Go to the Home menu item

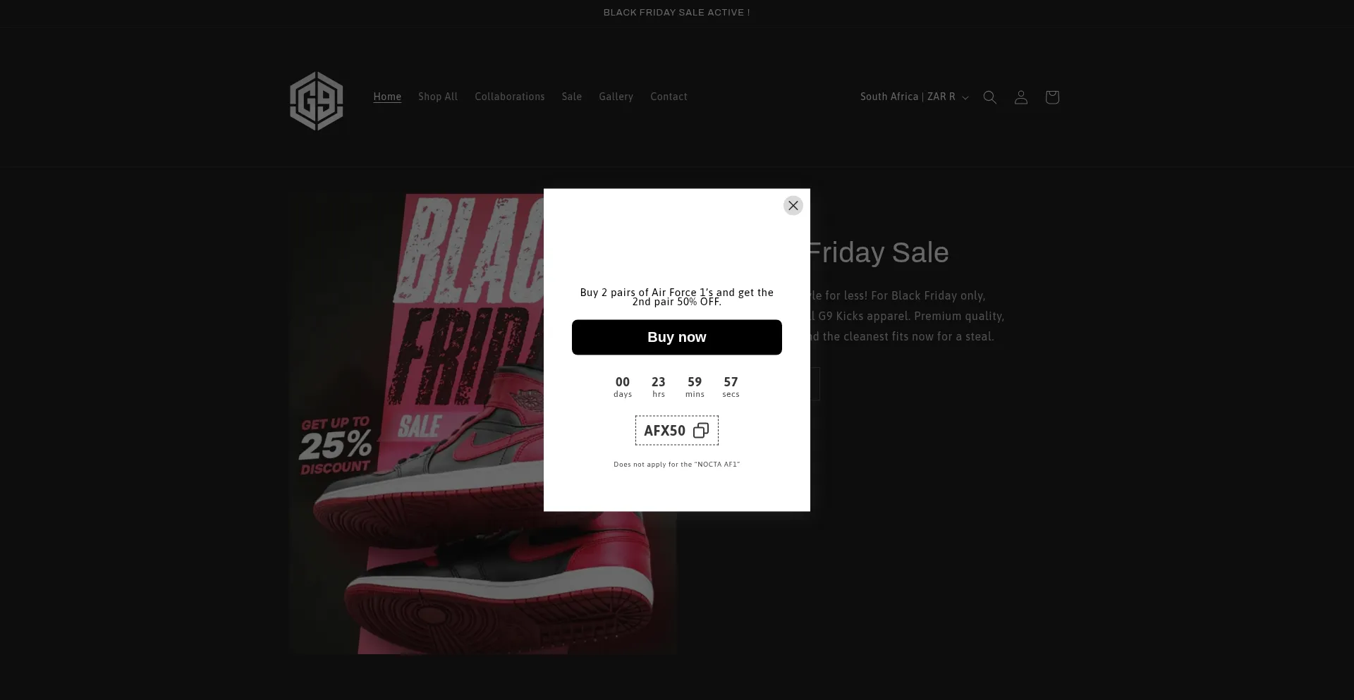(387, 97)
